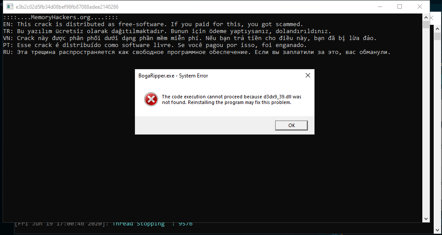The width and height of the screenshot is (442, 235).
Task: Click the Thread Stopping log line in the window behind the console
Action: coord(104,224)
